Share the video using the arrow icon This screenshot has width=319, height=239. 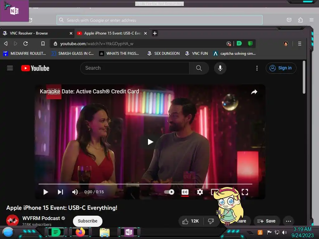[254, 92]
